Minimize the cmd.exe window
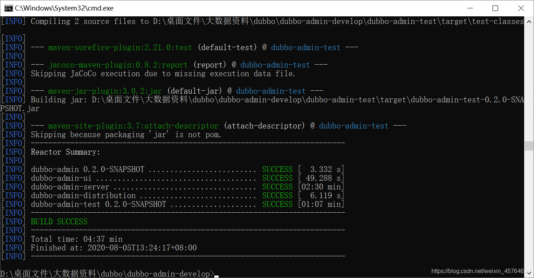This screenshot has height=278, width=534. click(x=470, y=8)
